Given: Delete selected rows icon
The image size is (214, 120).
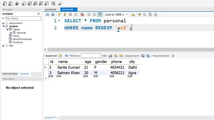Looking at the screenshot, I should pyautogui.click(x=121, y=56).
